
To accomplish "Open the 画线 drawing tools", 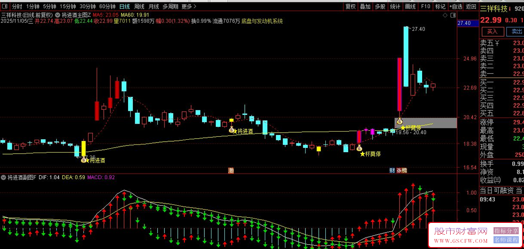I will (410, 6).
